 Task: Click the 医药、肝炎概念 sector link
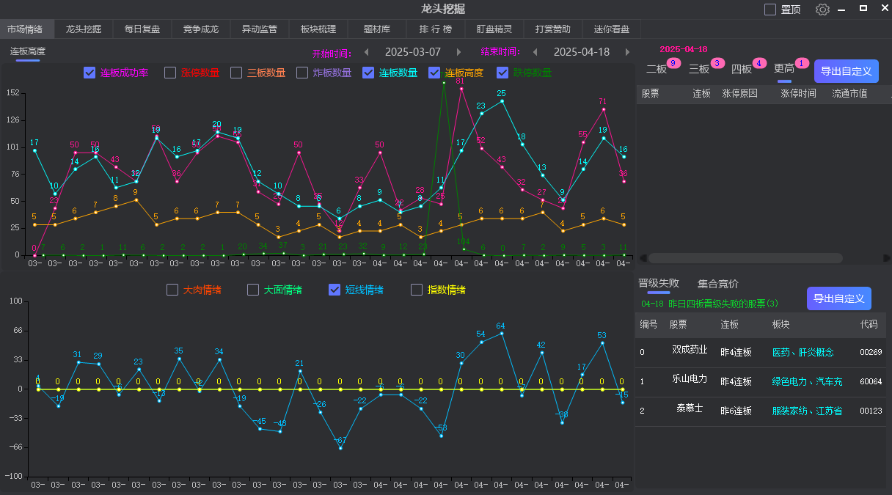[x=803, y=352]
